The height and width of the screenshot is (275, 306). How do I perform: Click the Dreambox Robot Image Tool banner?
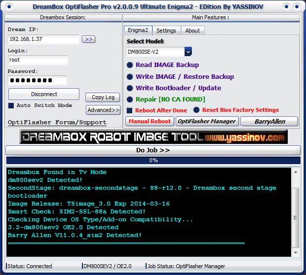(x=153, y=137)
